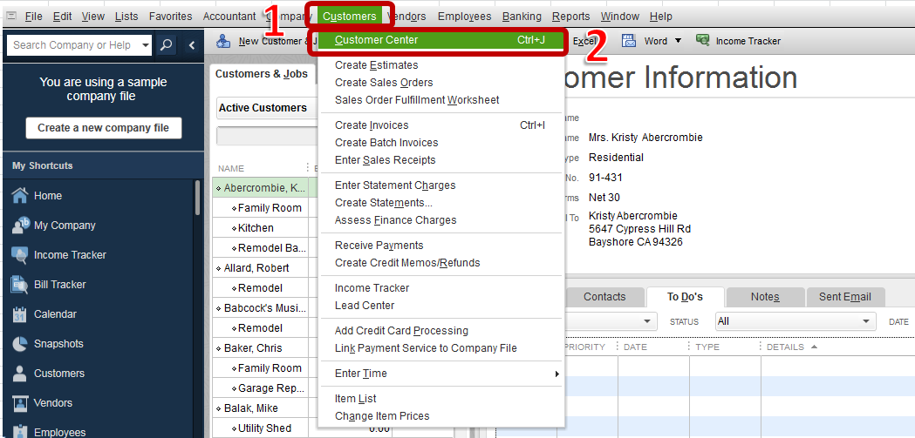
Task: Open the STATUS All dropdown
Action: point(796,321)
